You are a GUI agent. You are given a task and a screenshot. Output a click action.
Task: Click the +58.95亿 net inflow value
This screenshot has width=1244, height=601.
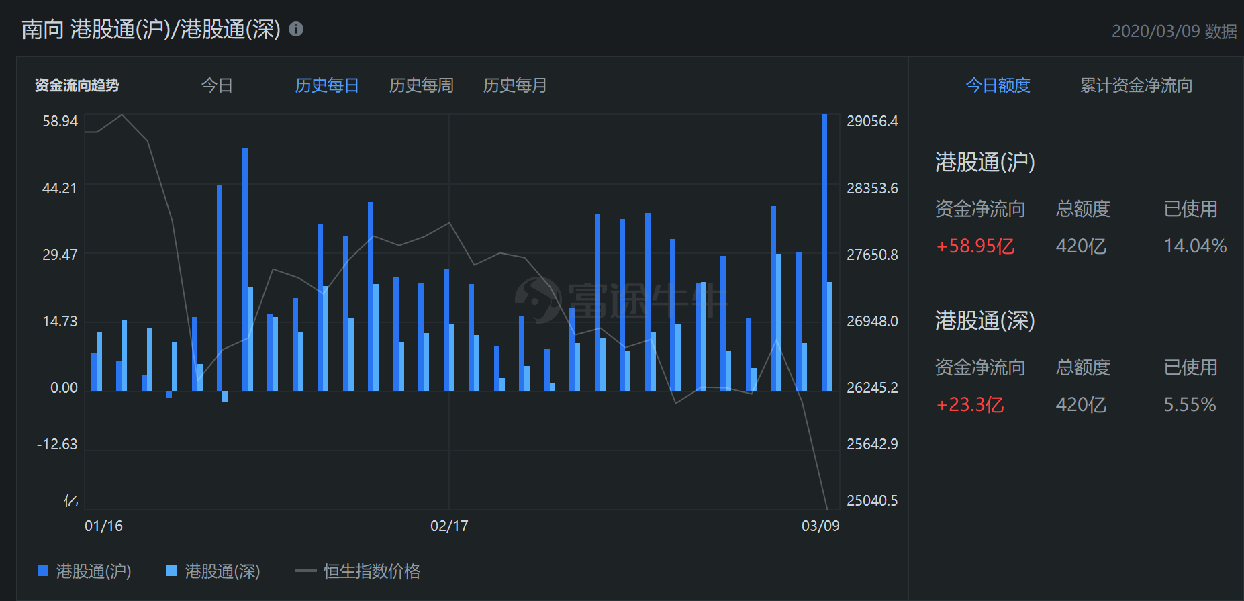coord(975,246)
